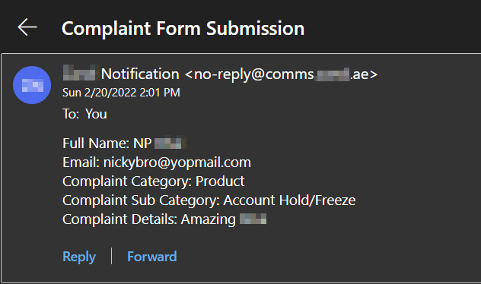Click the blurred domain in sender address
Viewport: 481px width, 284px height.
pos(333,74)
